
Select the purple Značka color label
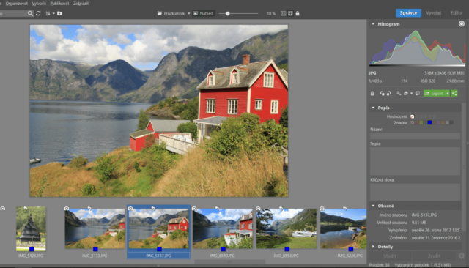pos(438,122)
